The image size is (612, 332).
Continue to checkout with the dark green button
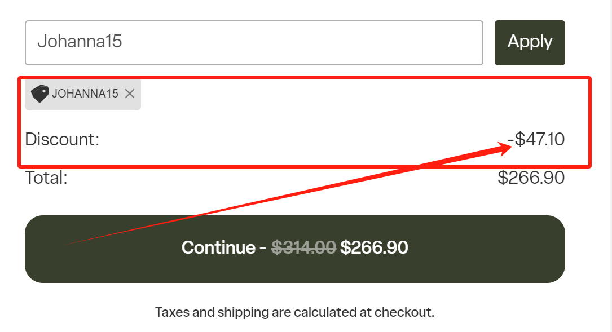[x=294, y=249]
